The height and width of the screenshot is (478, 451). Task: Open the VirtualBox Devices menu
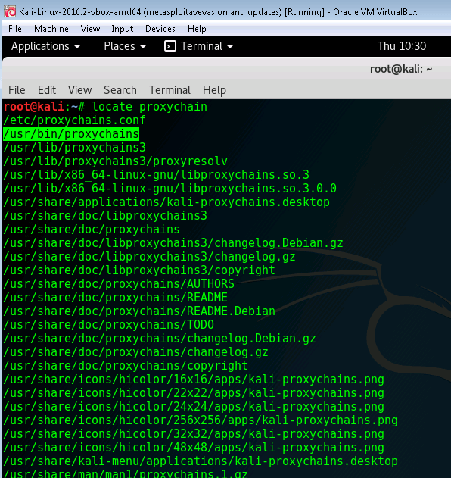pos(160,29)
